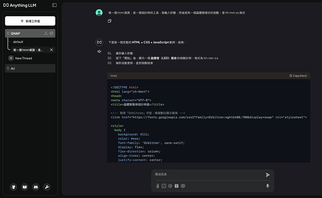322x198 pixels.
Task: Grab the QNAP workspace drag handle
Action: [8, 33]
